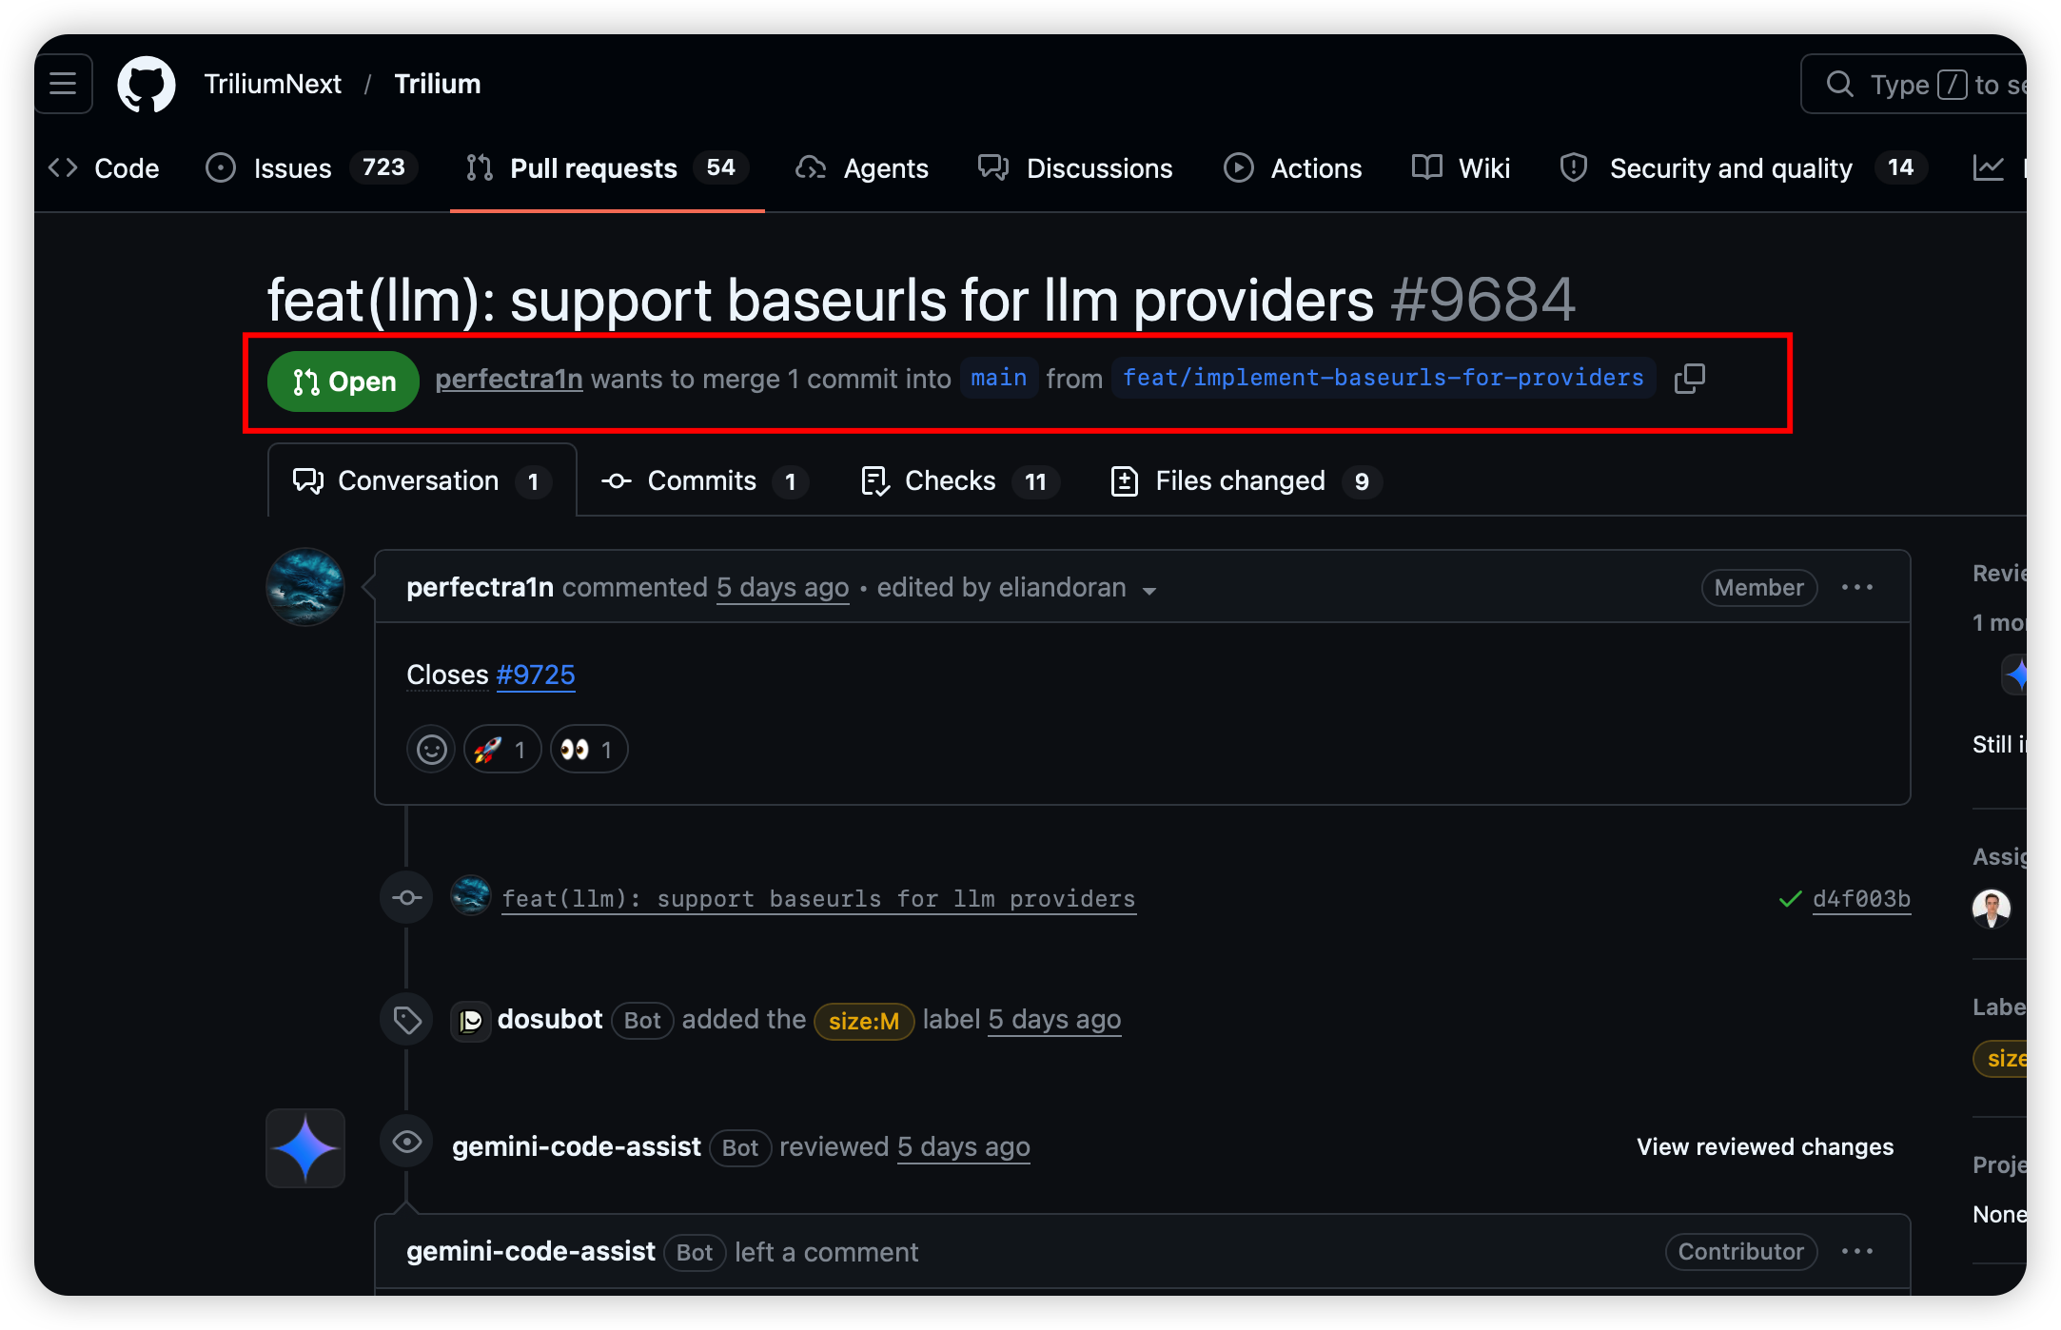2061x1330 pixels.
Task: Open first comment's 5 days ago timestamp
Action: [x=782, y=588]
